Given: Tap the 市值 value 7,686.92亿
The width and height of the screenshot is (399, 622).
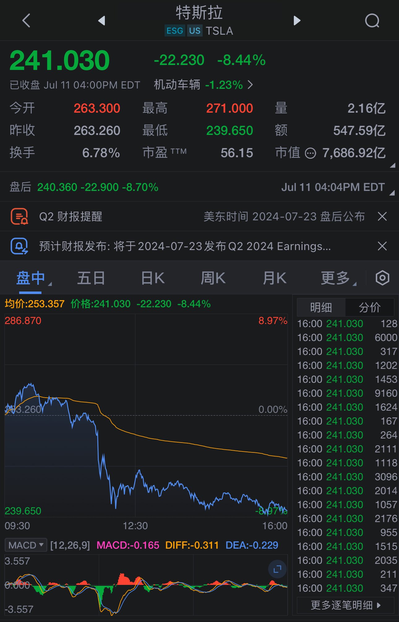Looking at the screenshot, I should point(354,153).
